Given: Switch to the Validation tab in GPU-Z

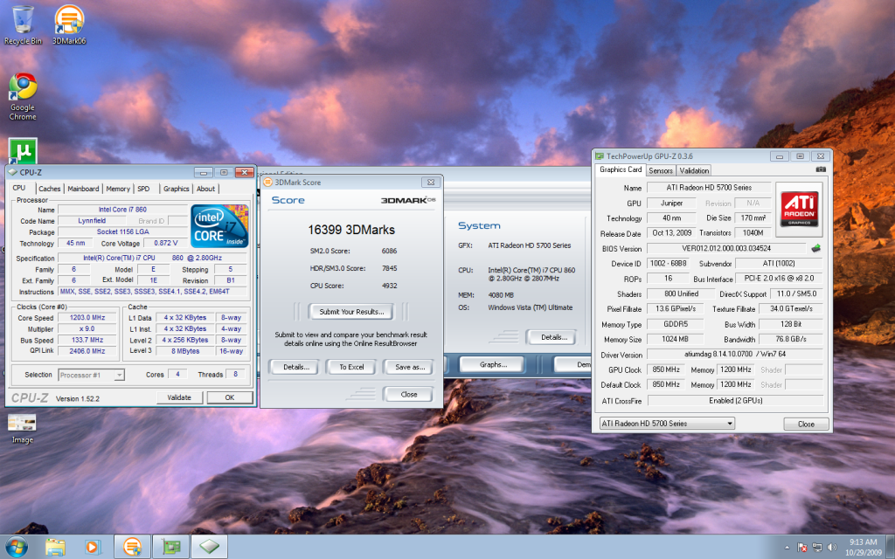Looking at the screenshot, I should pyautogui.click(x=694, y=170).
